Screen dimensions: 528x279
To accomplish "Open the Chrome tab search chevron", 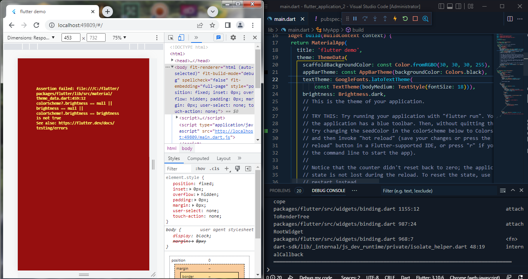I will click(x=212, y=12).
